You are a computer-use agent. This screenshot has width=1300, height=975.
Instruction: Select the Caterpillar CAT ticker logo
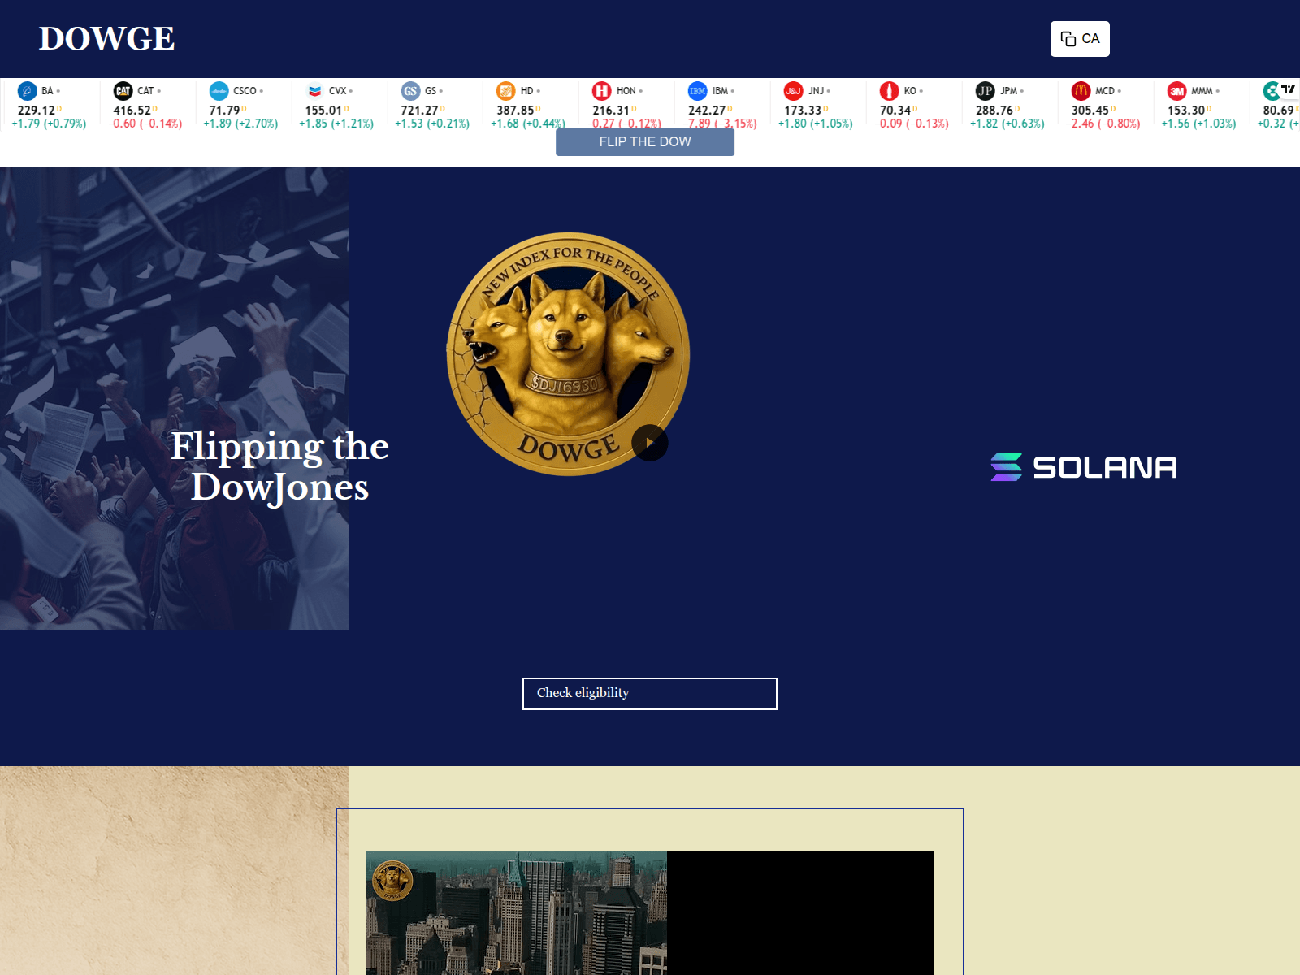coord(123,90)
